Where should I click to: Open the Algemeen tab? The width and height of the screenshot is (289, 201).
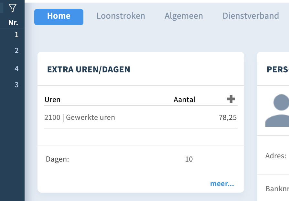tap(184, 16)
